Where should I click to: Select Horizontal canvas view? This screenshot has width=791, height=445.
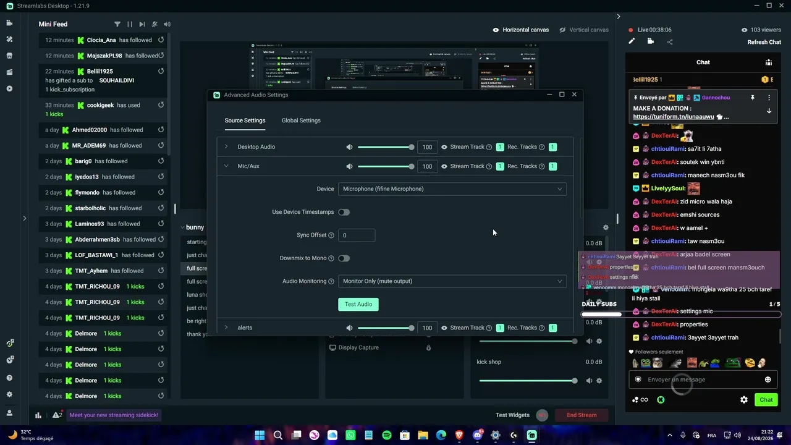[x=520, y=30]
